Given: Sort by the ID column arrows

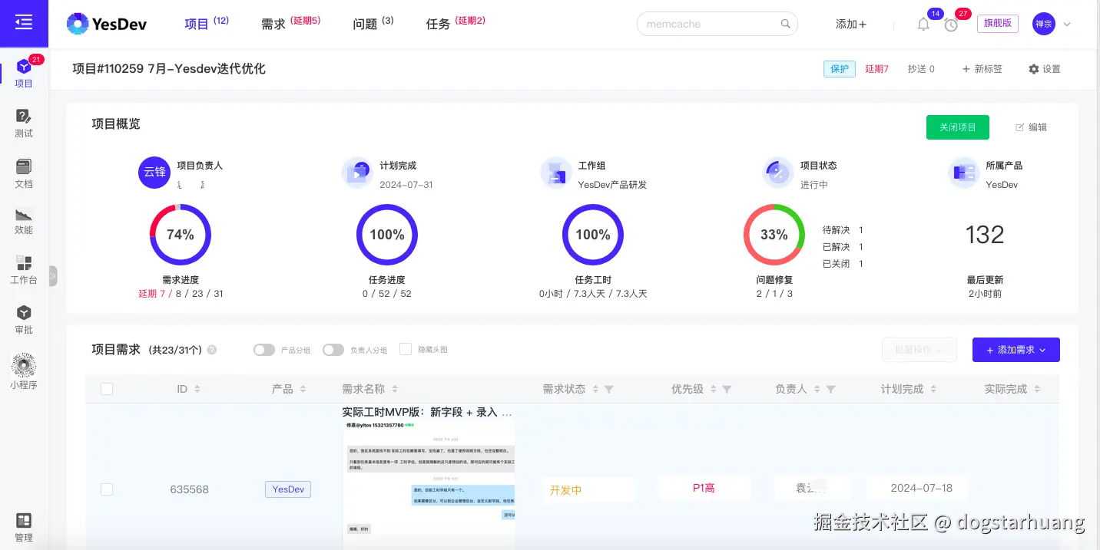Looking at the screenshot, I should (197, 390).
